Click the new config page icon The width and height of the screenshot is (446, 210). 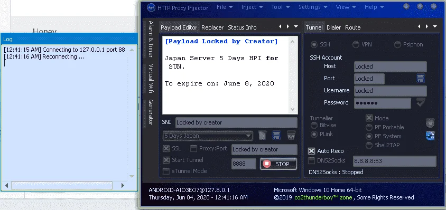click(262, 136)
